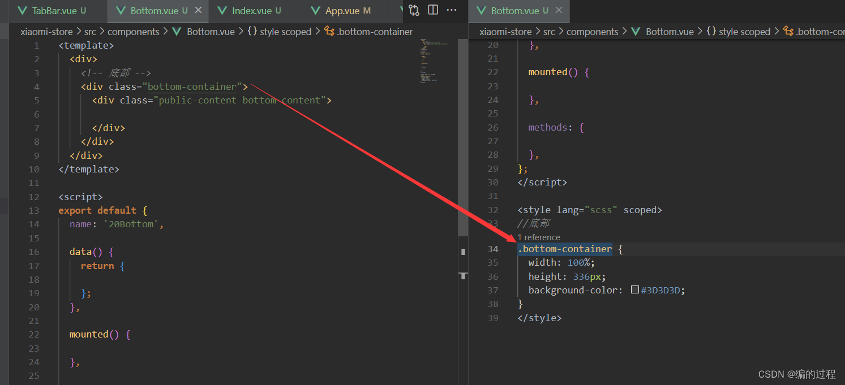
Task: Click 'public-content bottom content' class string
Action: [242, 100]
